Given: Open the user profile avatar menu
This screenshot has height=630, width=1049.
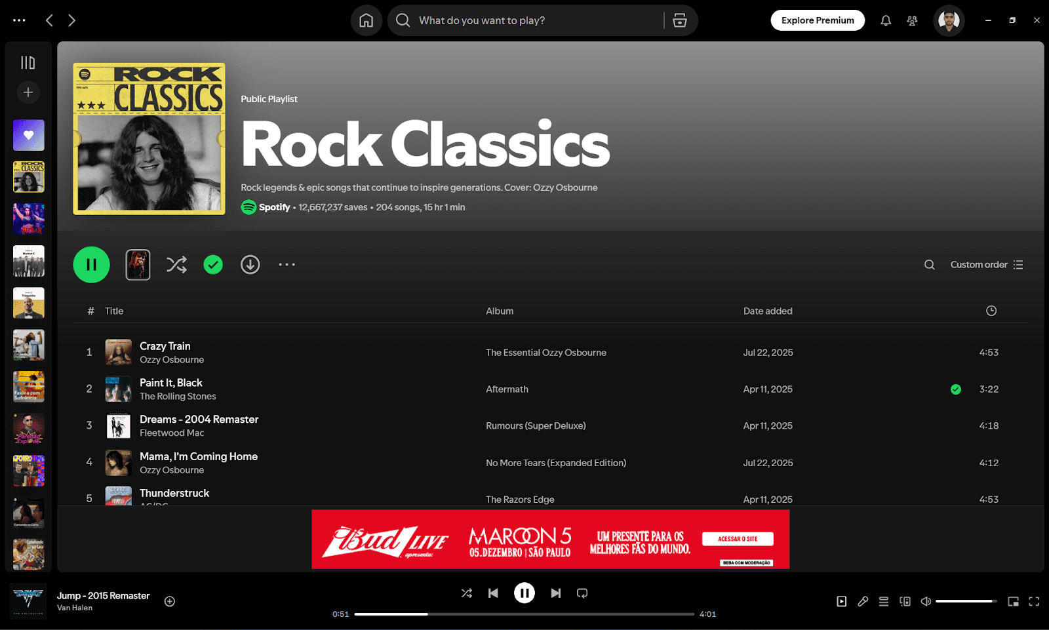Looking at the screenshot, I should pyautogui.click(x=949, y=20).
